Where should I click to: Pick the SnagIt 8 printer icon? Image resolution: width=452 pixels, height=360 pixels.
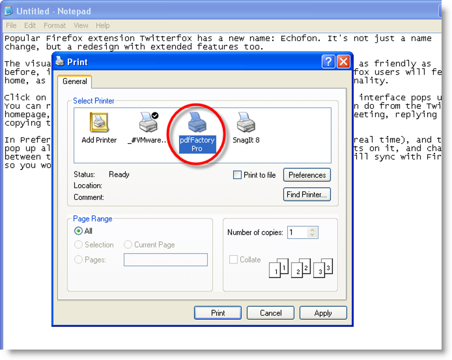246,122
